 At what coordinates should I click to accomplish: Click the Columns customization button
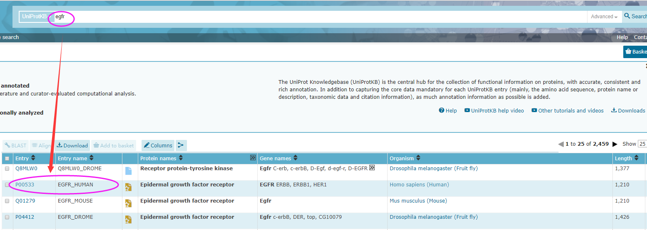pyautogui.click(x=158, y=145)
